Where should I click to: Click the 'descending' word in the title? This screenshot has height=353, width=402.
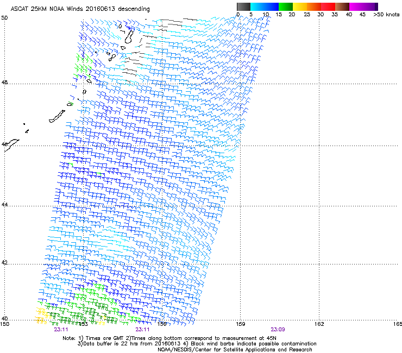point(134,9)
